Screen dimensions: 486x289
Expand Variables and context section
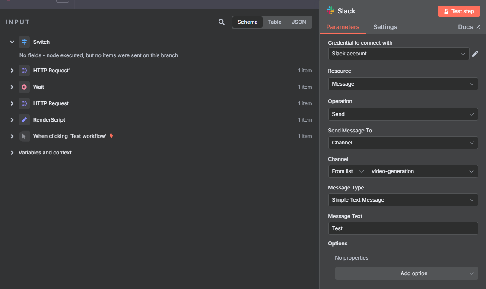click(x=12, y=153)
